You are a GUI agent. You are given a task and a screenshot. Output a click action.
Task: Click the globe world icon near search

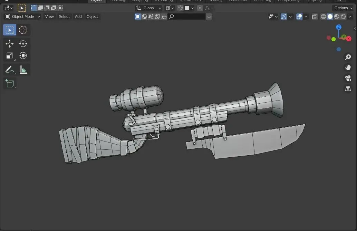157,17
